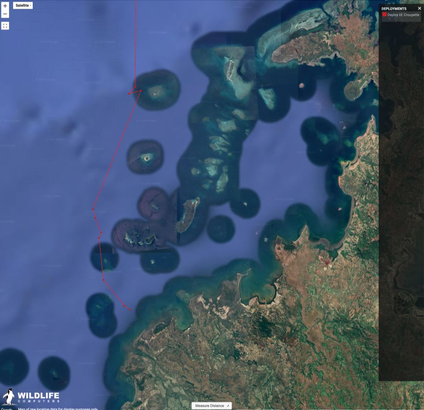Image resolution: width=424 pixels, height=410 pixels.
Task: Click the Wildlife Computers penguin logo
Action: click(x=9, y=396)
